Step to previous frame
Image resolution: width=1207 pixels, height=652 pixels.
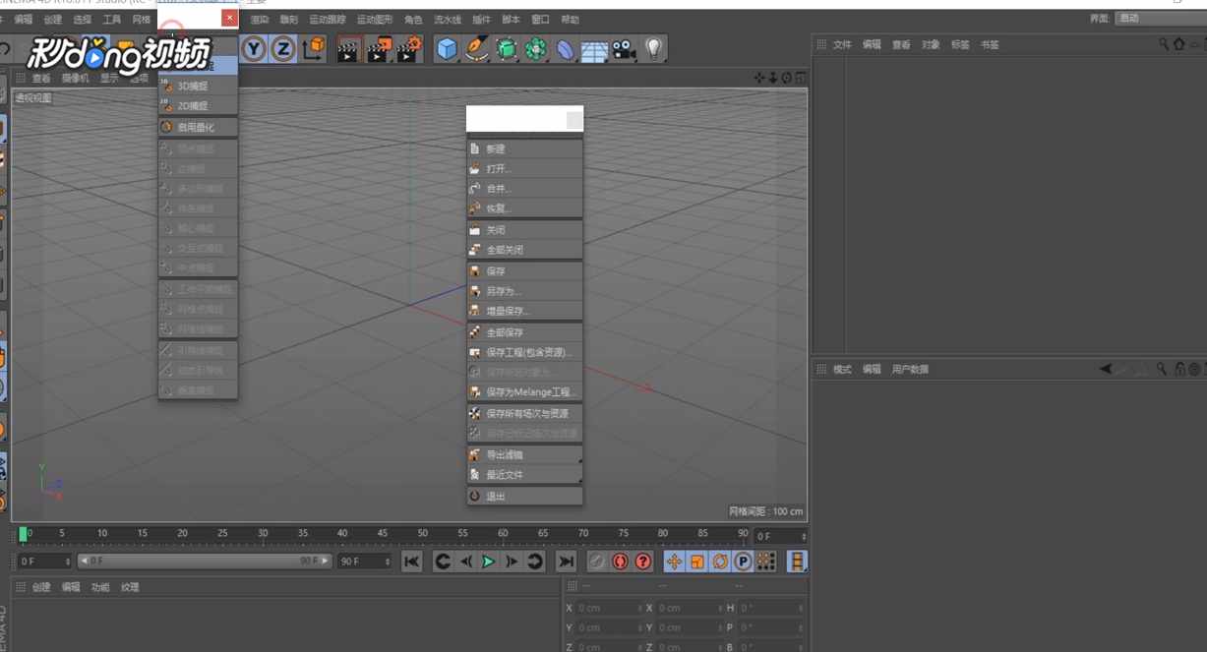pos(466,561)
